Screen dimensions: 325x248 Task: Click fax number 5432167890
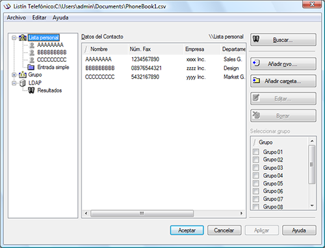tap(145, 77)
